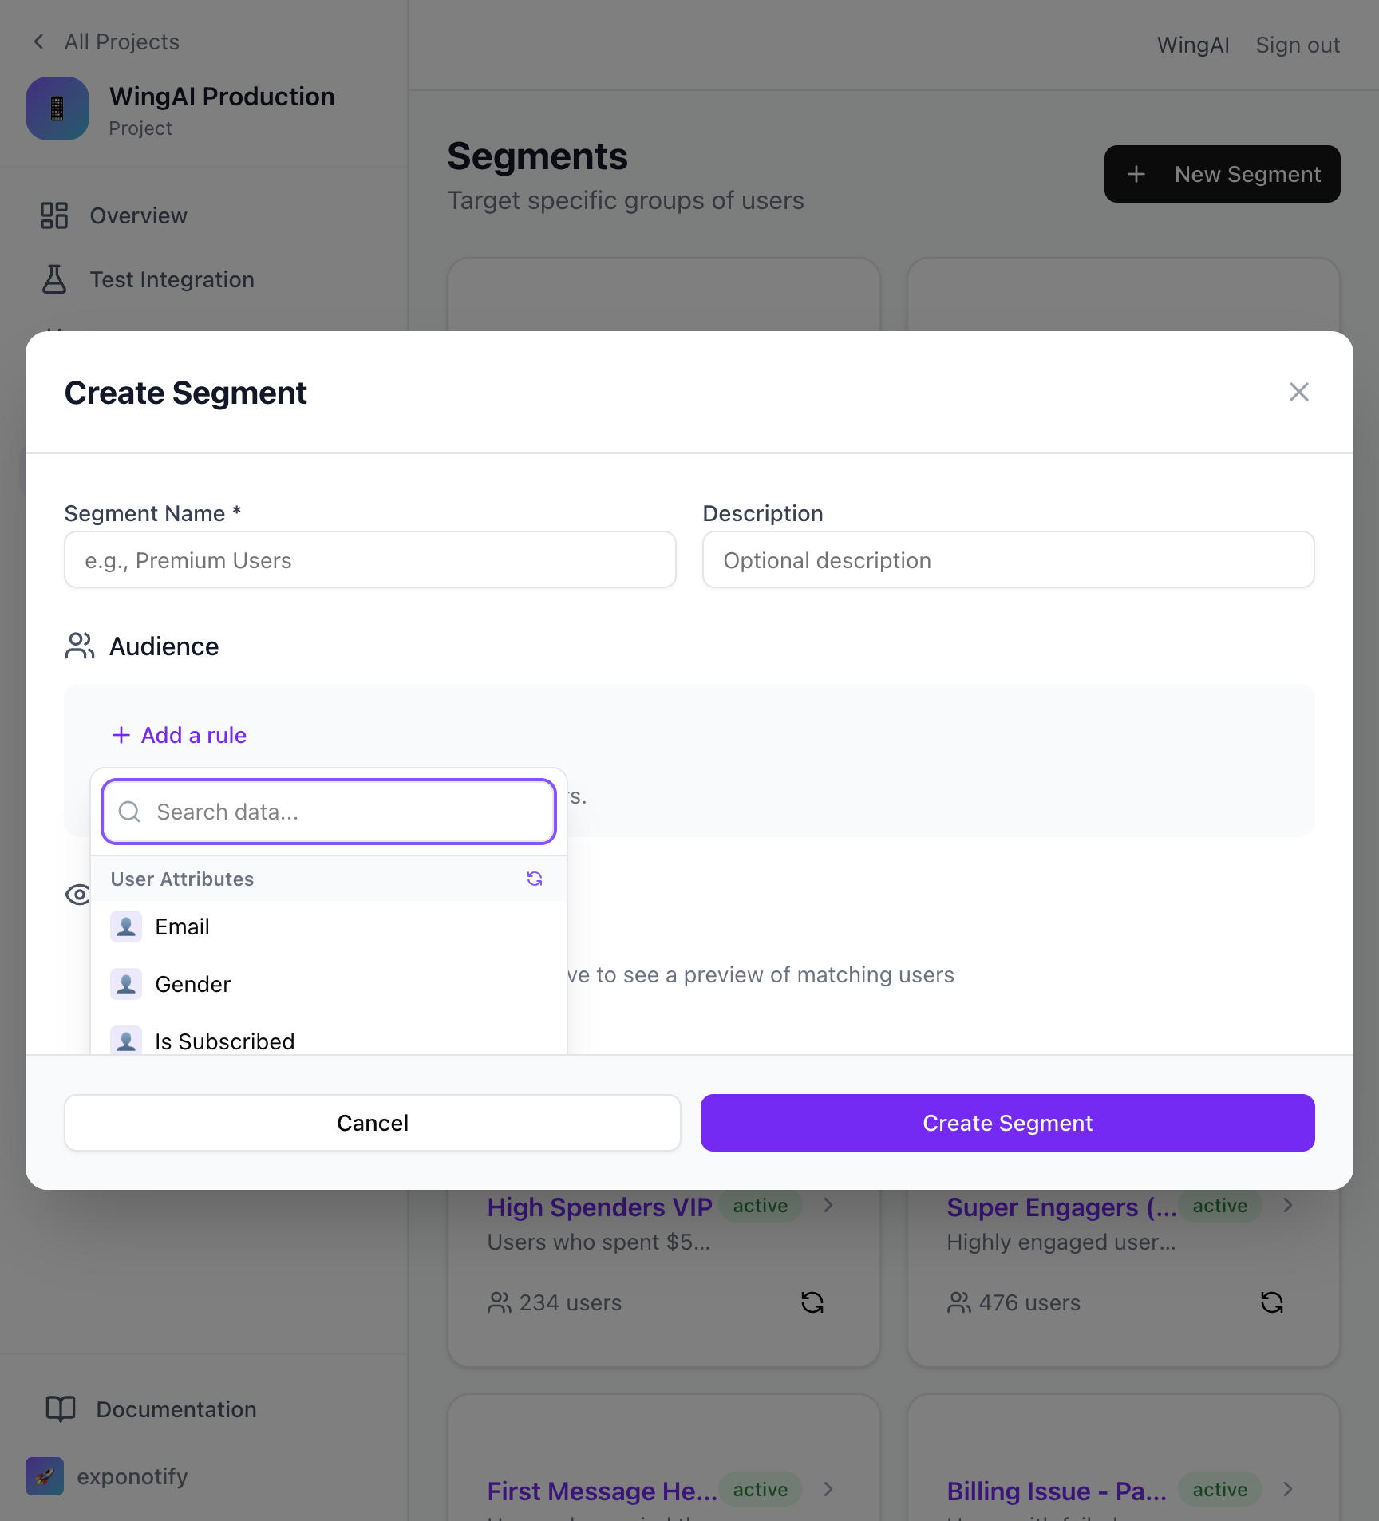The image size is (1379, 1521).
Task: Click the exponotify rocket logo
Action: click(x=45, y=1476)
